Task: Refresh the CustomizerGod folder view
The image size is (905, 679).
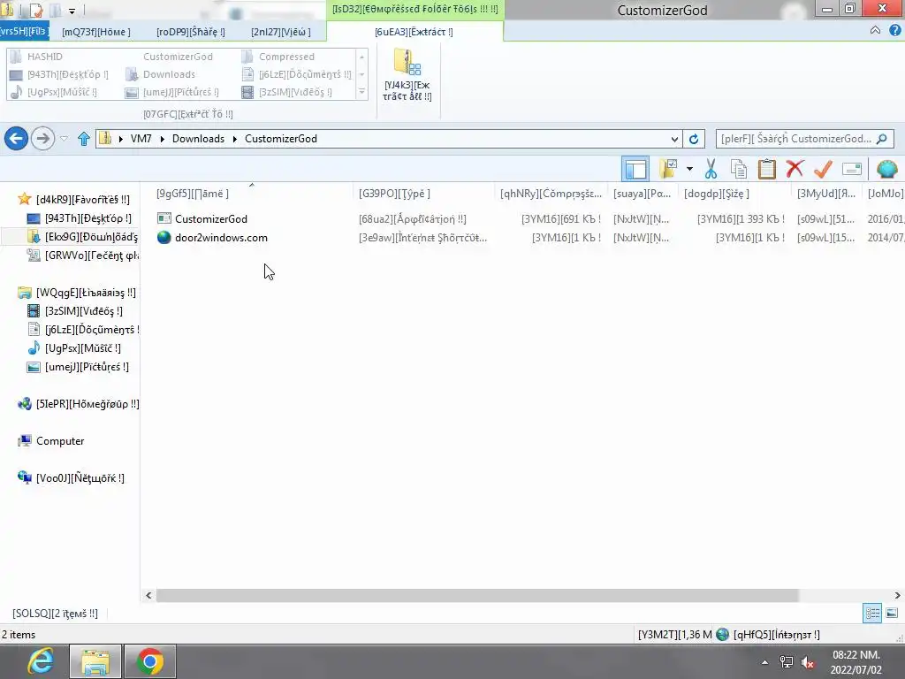Action: (694, 139)
